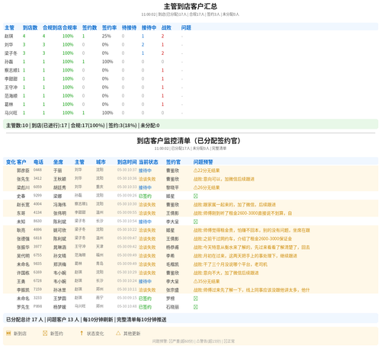Click the 接待中 status in phone 0448 row
Image resolution: width=381 pixels, height=358 pixels.
[x=145, y=171]
